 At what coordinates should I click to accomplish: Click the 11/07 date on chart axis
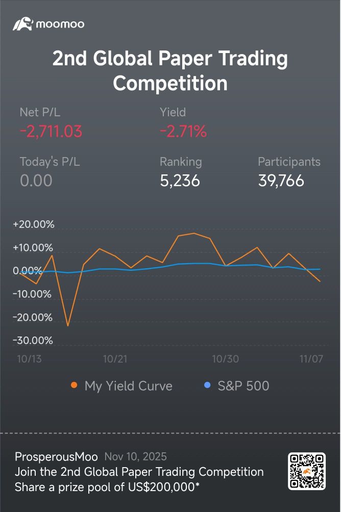pos(311,359)
